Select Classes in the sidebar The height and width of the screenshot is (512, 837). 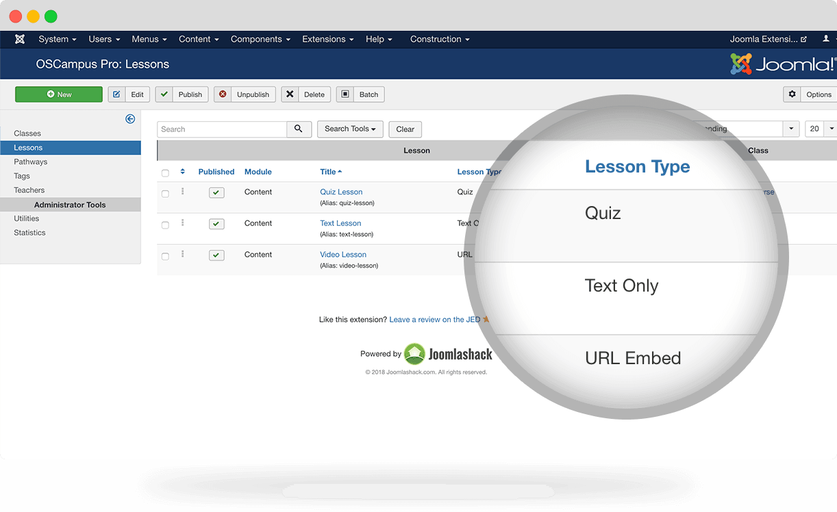tap(27, 133)
